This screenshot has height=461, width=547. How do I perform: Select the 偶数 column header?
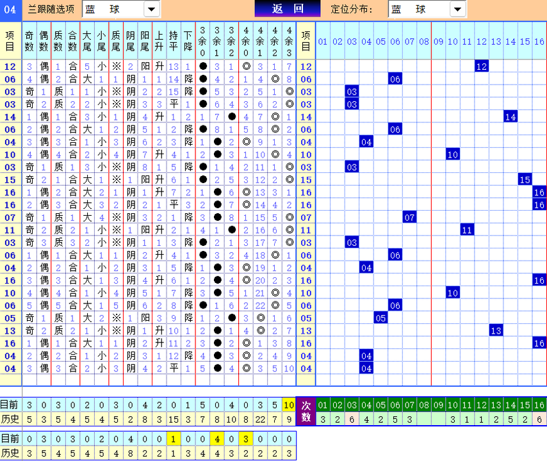pos(44,41)
